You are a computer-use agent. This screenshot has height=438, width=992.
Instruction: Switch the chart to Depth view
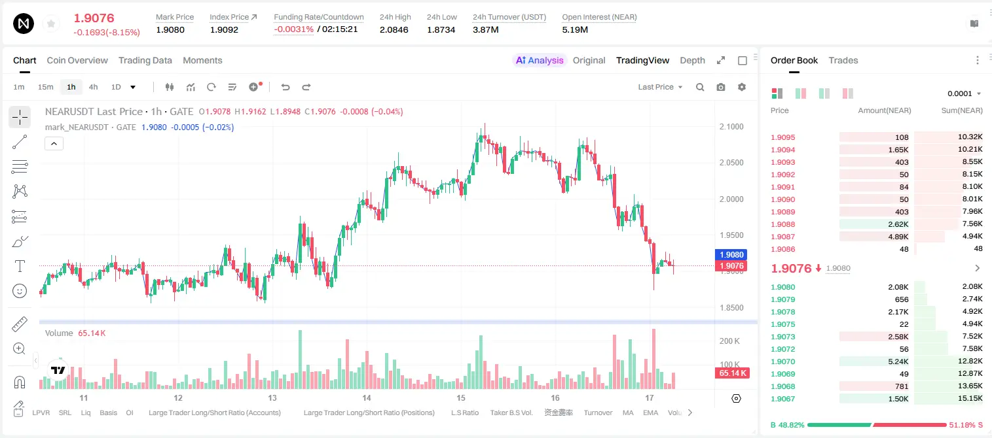(692, 60)
